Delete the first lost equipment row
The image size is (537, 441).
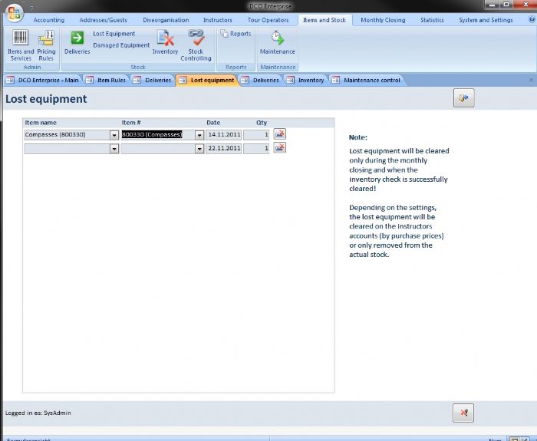tap(279, 134)
